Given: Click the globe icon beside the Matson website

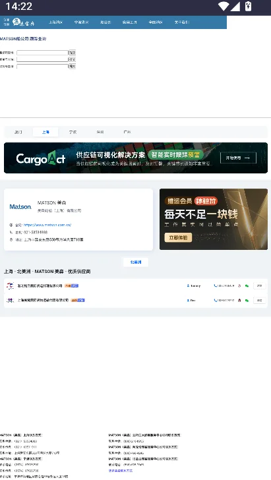Looking at the screenshot, I should [x=11, y=225].
